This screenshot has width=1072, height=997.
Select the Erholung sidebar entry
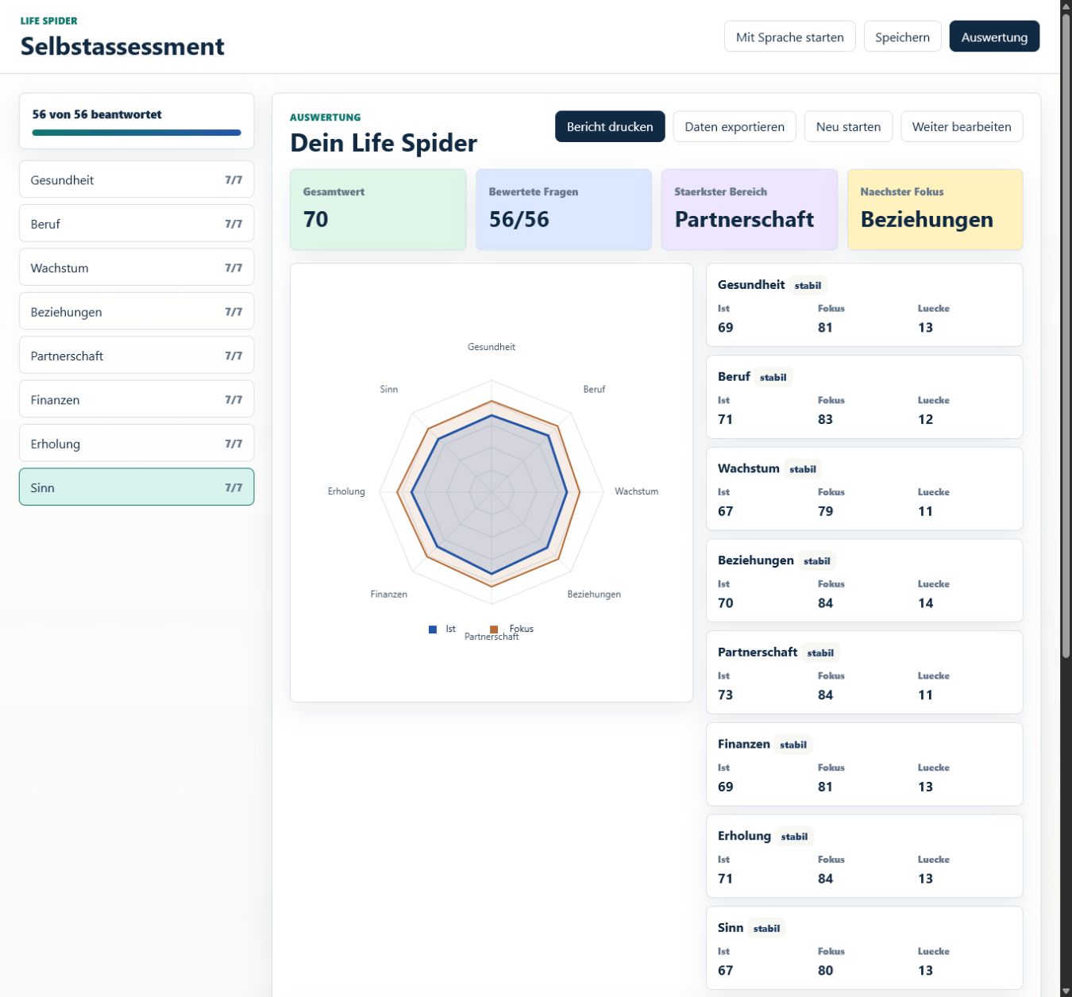pos(137,444)
